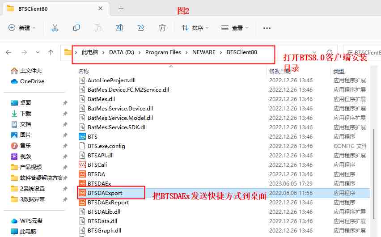The width and height of the screenshot is (381, 237).
Task: Go up one folder level
Action: coord(51,52)
